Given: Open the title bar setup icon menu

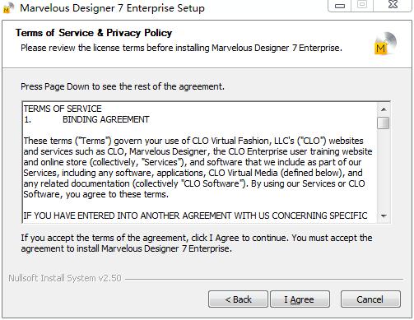Looking at the screenshot, I should [8, 8].
